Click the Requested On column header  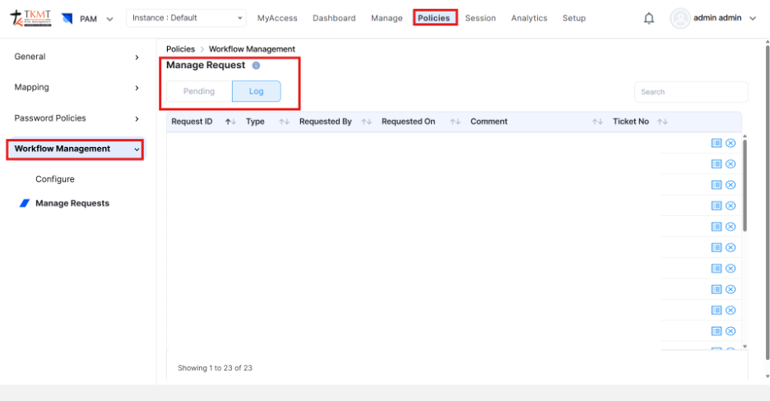(408, 122)
